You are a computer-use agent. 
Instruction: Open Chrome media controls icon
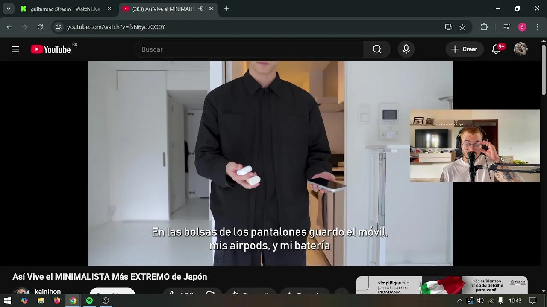coord(507,27)
